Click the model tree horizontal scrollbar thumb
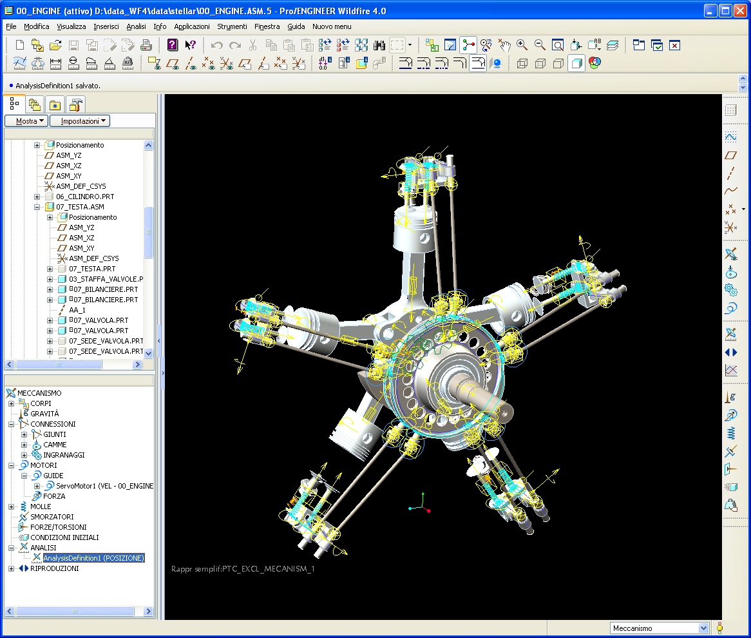This screenshot has width=751, height=638. 59,365
